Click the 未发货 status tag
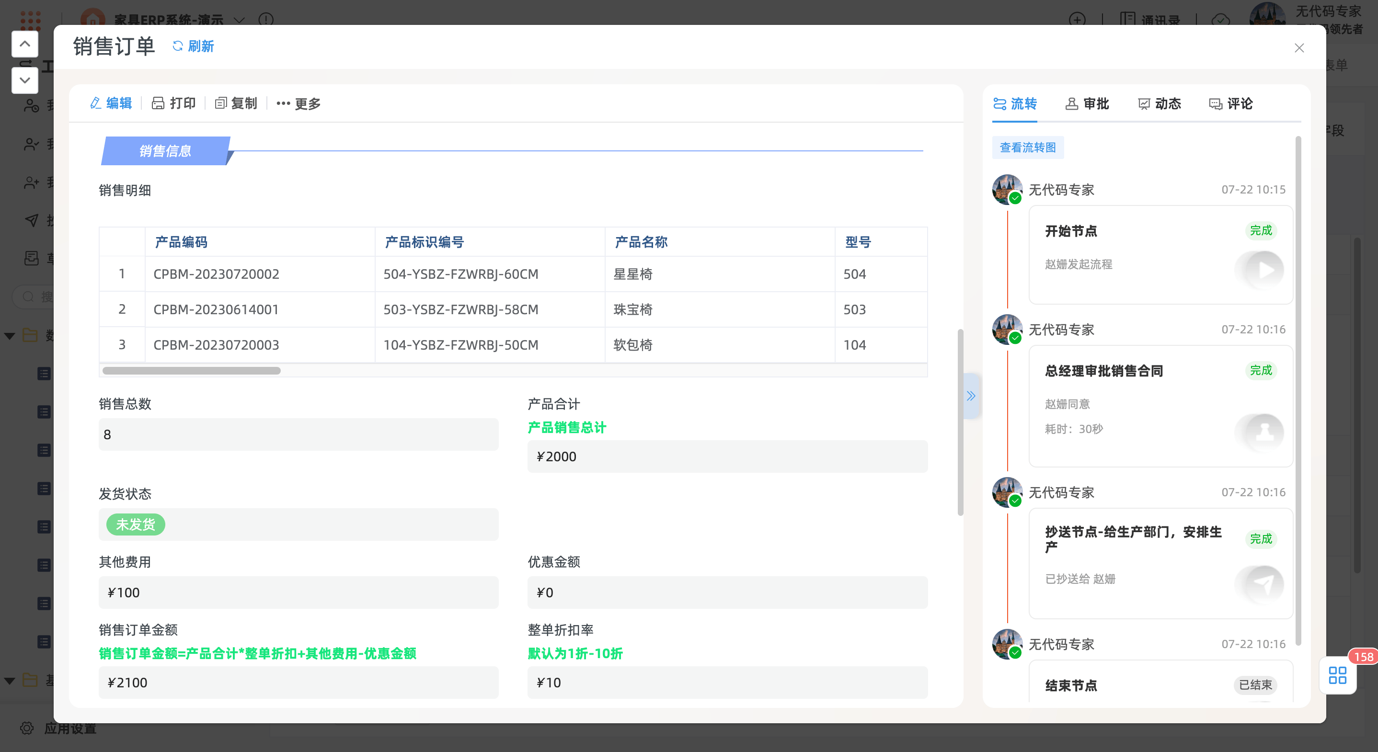The height and width of the screenshot is (752, 1378). coord(135,524)
